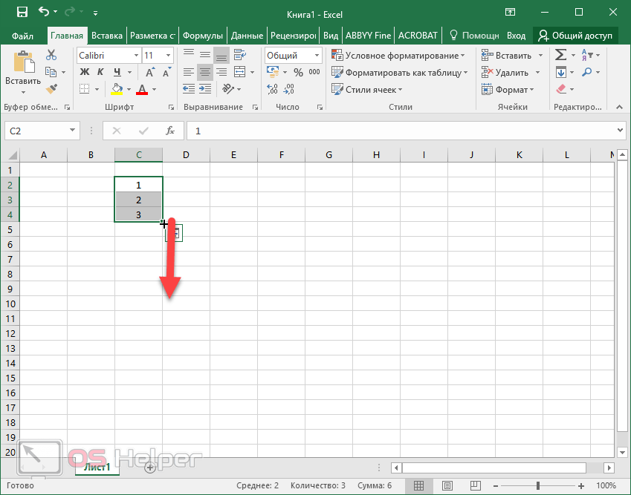The height and width of the screenshot is (495, 631).
Task: Open the font size 11 dropdown
Action: (168, 56)
